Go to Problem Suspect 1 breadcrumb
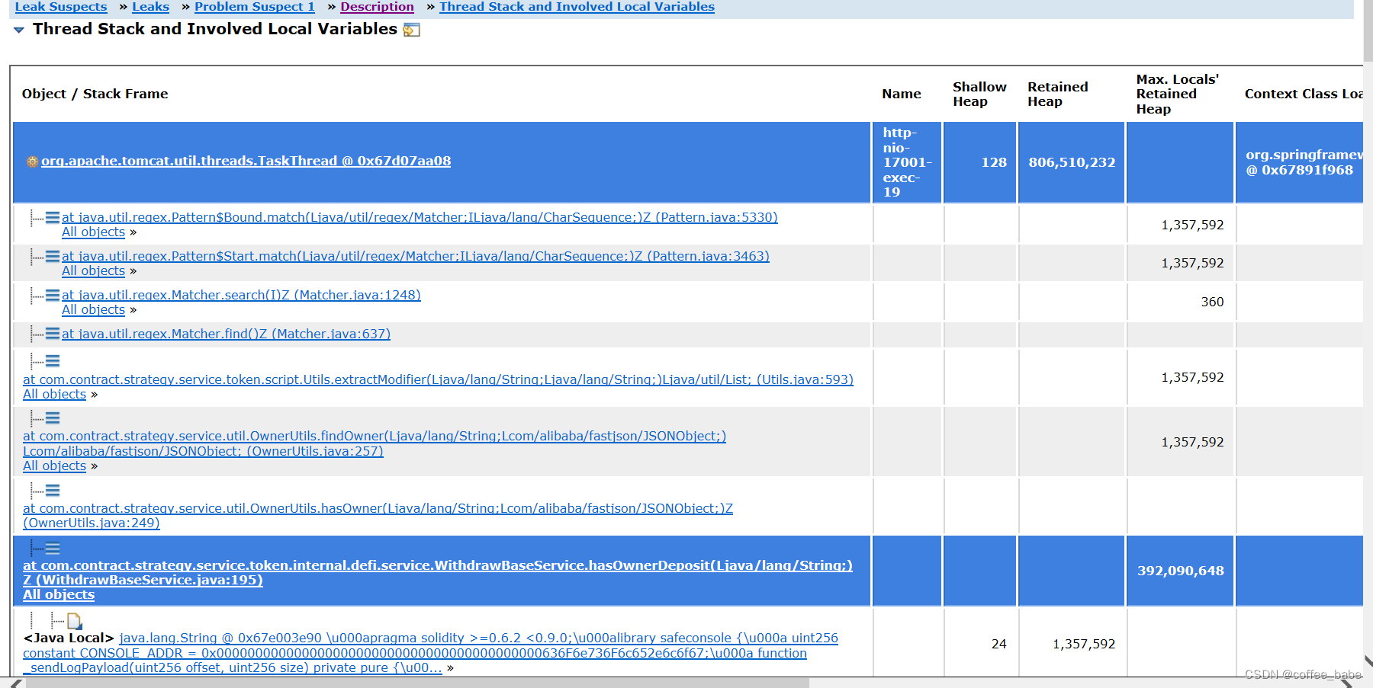The width and height of the screenshot is (1373, 688). 255,7
